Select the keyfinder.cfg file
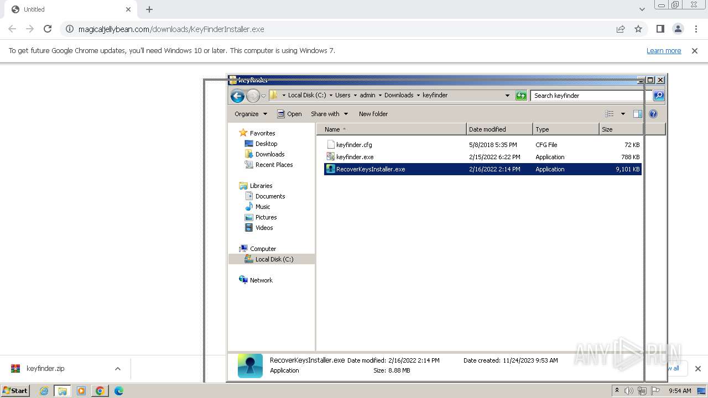 354,145
